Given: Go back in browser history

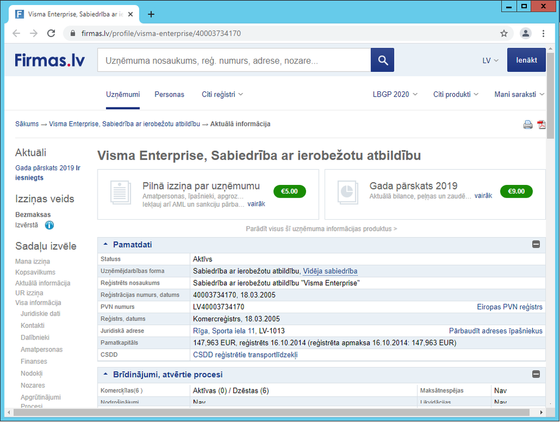Looking at the screenshot, I should pyautogui.click(x=16, y=34).
